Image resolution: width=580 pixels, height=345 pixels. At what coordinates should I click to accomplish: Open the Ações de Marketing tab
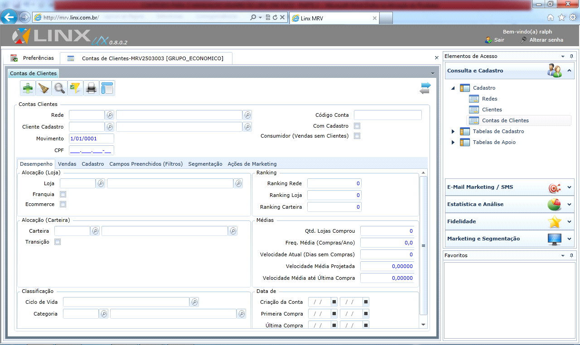pos(252,164)
